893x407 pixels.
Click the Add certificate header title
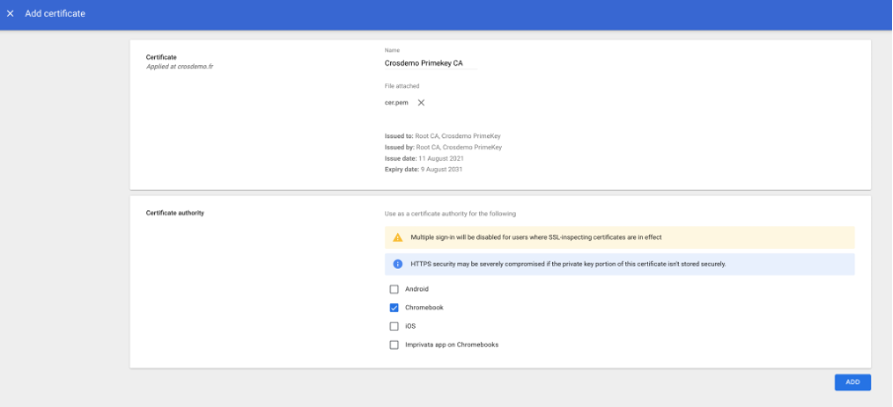[x=55, y=14]
